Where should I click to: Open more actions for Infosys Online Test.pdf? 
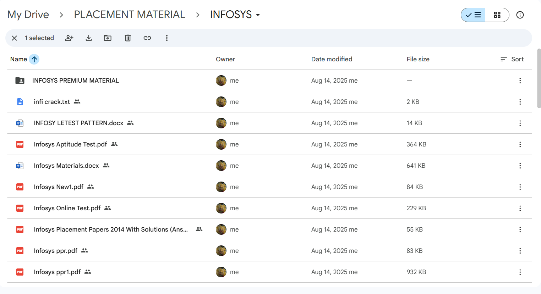[x=520, y=208]
